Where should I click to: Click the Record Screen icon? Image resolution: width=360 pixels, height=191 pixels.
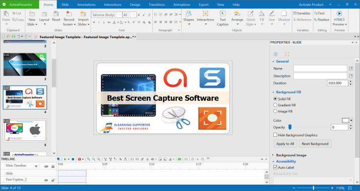coord(69,14)
